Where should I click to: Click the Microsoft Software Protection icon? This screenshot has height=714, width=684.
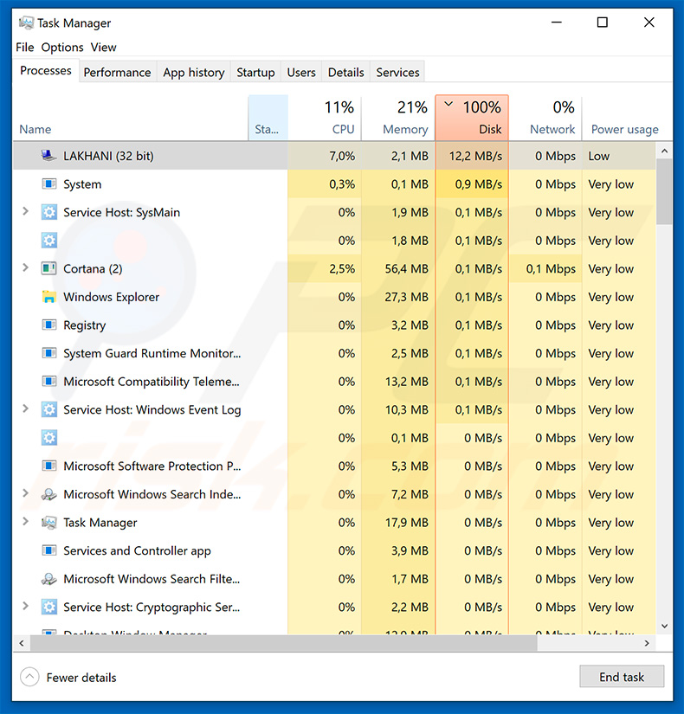pos(48,466)
